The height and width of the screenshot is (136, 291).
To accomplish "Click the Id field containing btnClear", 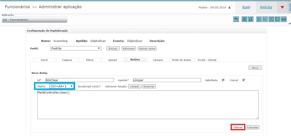I will [x=80, y=80].
